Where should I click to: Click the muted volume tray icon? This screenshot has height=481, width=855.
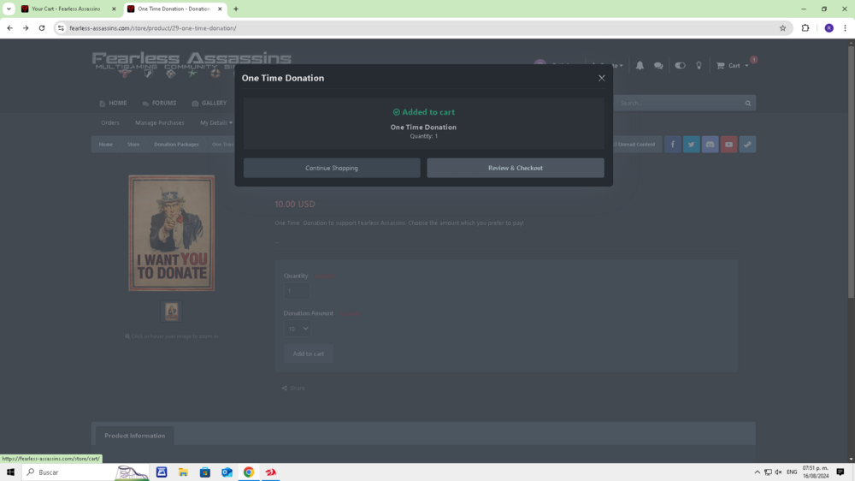(x=778, y=472)
